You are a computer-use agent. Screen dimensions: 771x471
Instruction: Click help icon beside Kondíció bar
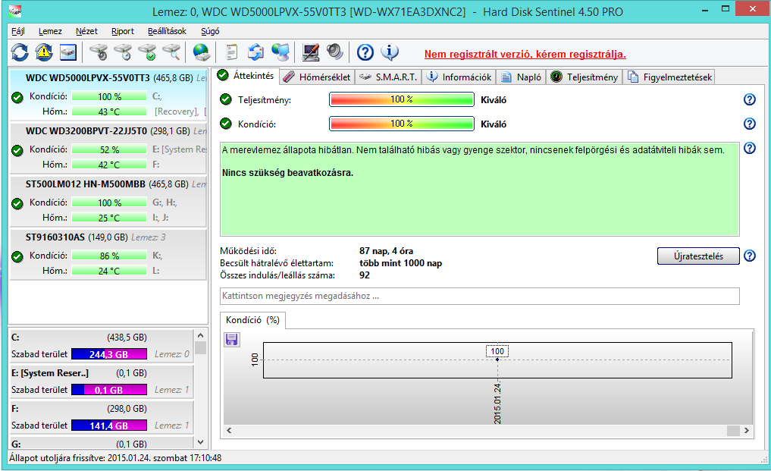[749, 124]
